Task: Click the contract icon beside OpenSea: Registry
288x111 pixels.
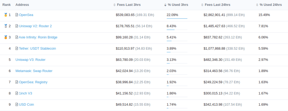Action: (17, 82)
